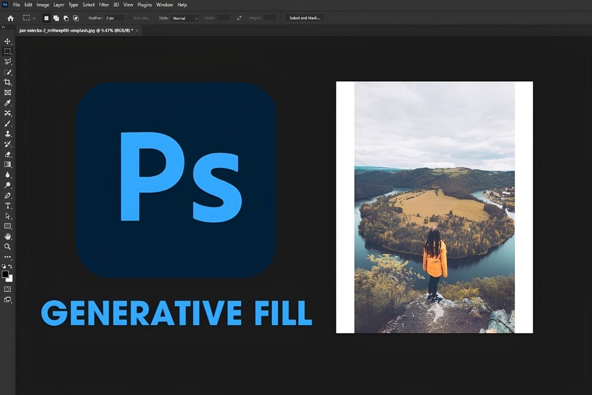Open the Image menu
592x395 pixels.
[x=43, y=4]
